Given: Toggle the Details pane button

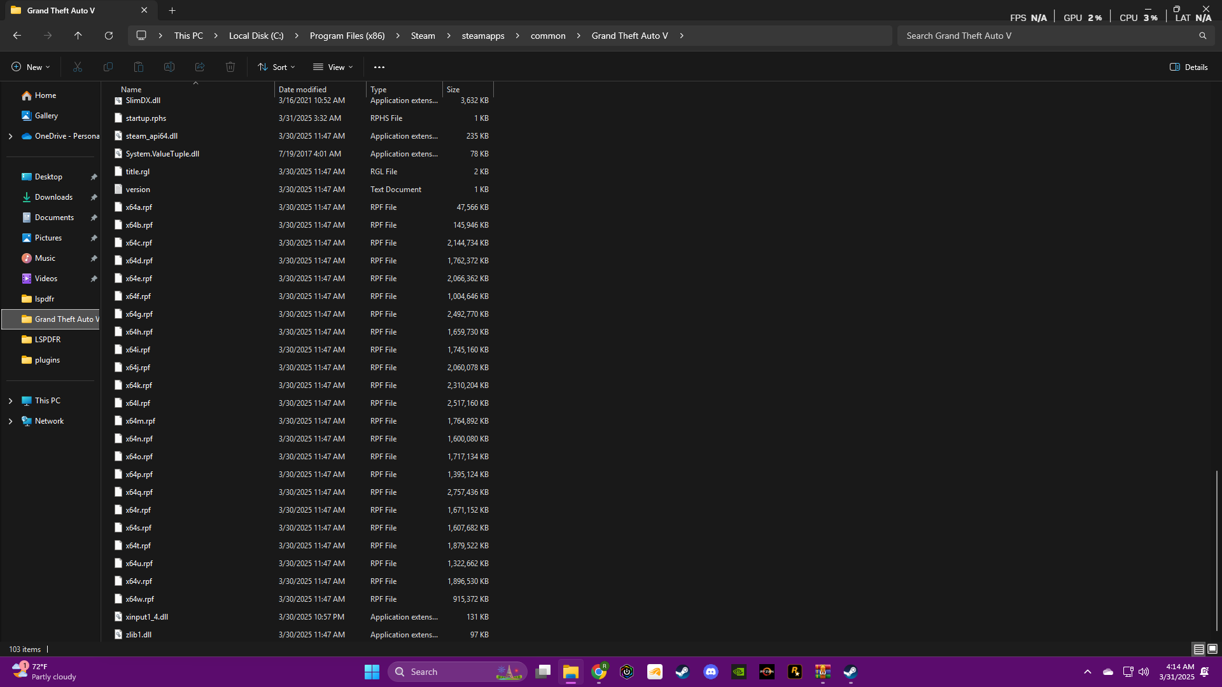Looking at the screenshot, I should (1188, 67).
